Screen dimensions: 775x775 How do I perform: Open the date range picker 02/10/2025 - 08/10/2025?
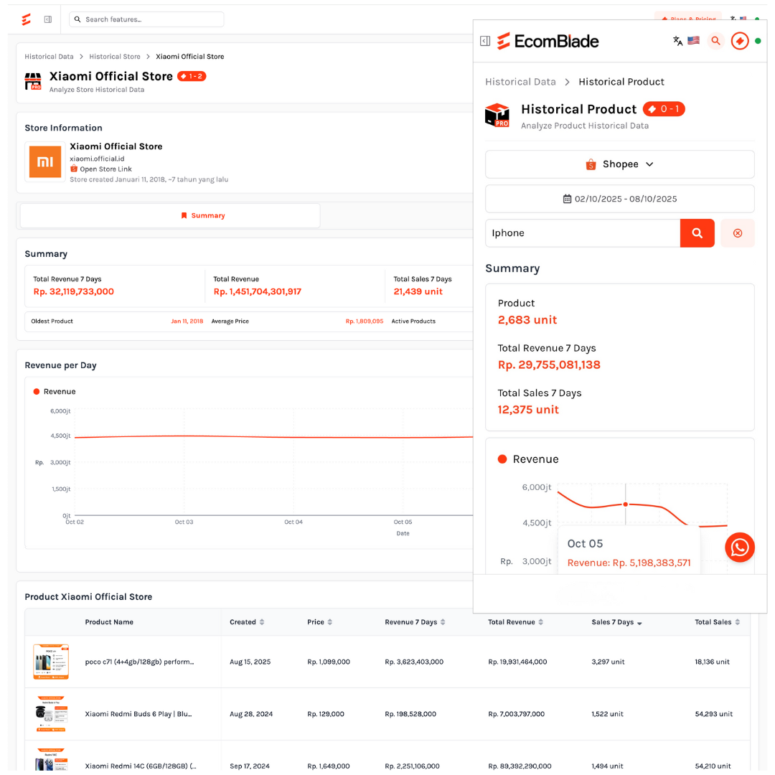[x=620, y=199]
